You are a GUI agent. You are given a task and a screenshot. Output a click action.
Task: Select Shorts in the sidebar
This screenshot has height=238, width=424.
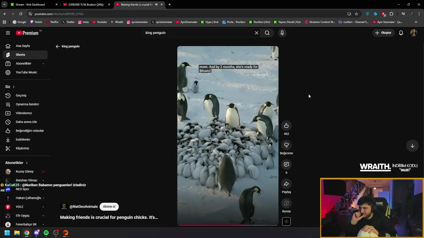tap(25, 55)
